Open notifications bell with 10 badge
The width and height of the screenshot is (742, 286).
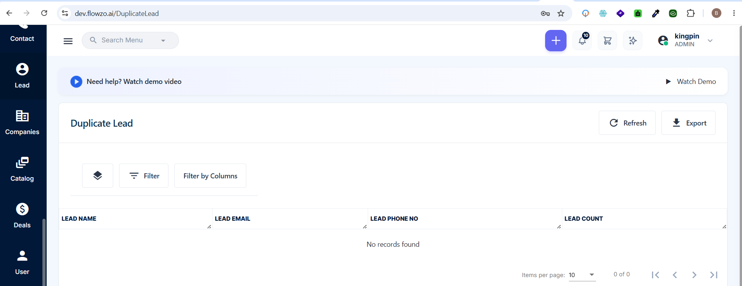coord(582,40)
